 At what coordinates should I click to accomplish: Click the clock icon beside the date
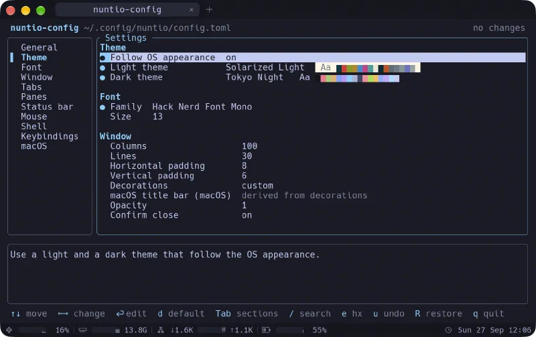pos(448,330)
